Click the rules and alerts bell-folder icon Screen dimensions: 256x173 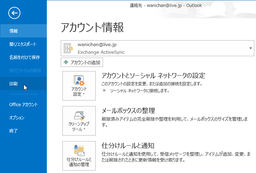[79, 150]
